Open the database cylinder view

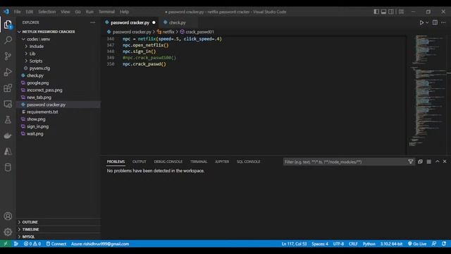[8, 167]
